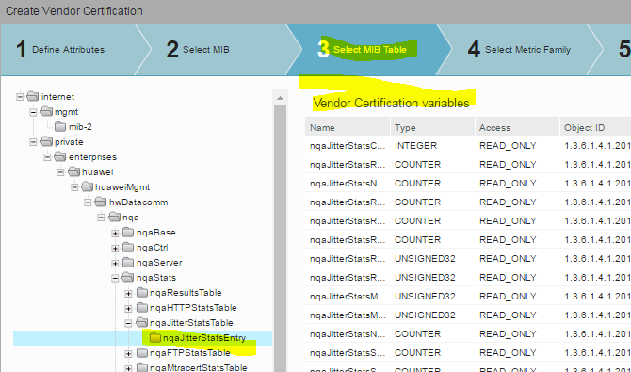Collapse the internet tree node
Screen dimensions: 631x372
point(20,97)
